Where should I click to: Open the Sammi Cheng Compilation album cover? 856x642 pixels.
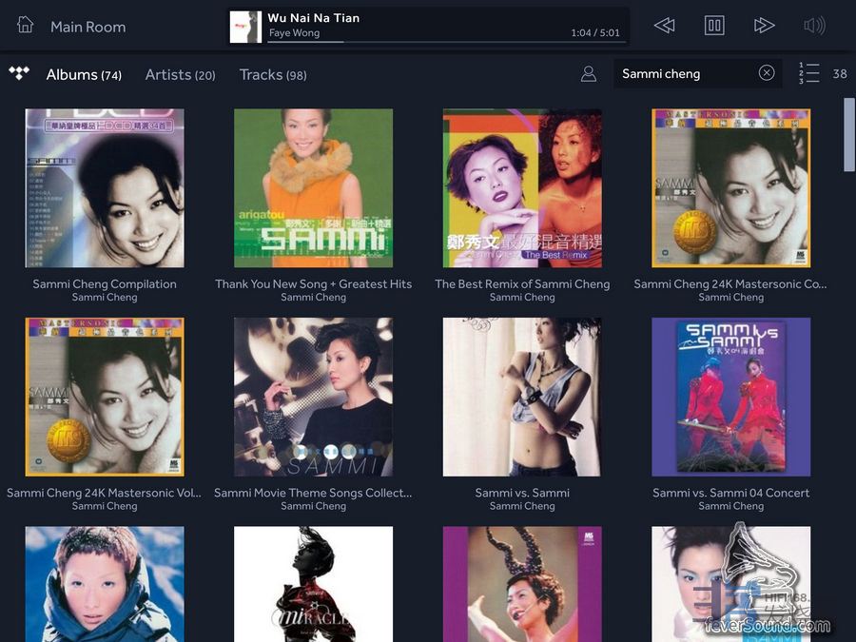pyautogui.click(x=105, y=188)
